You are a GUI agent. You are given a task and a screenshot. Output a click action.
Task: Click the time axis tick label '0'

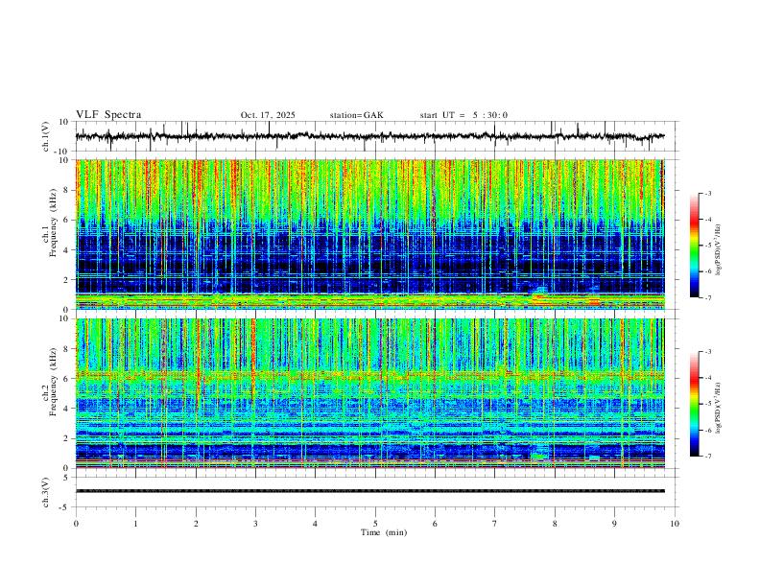pyautogui.click(x=76, y=524)
